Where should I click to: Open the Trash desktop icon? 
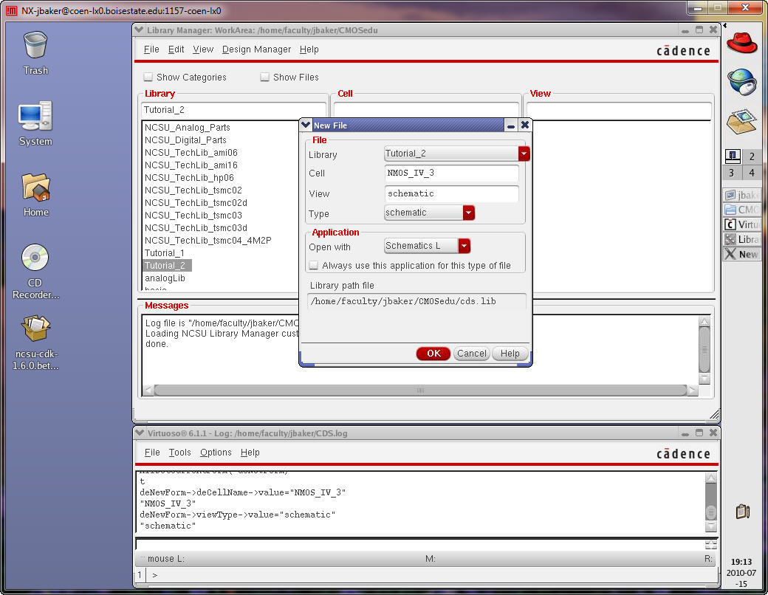tap(35, 47)
